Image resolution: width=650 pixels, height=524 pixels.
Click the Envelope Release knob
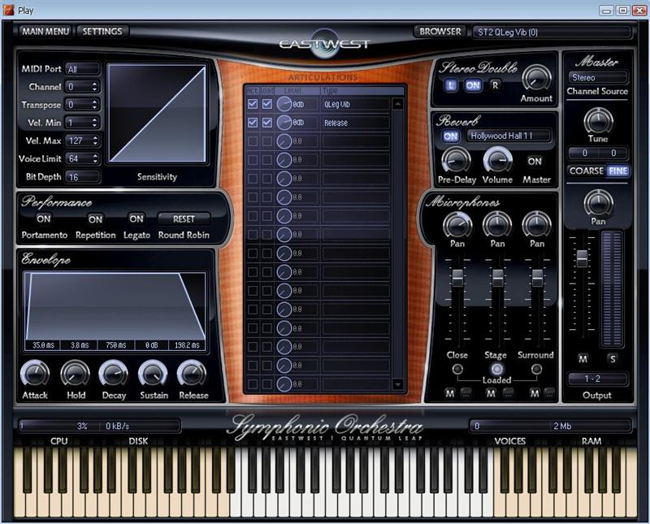(x=192, y=374)
